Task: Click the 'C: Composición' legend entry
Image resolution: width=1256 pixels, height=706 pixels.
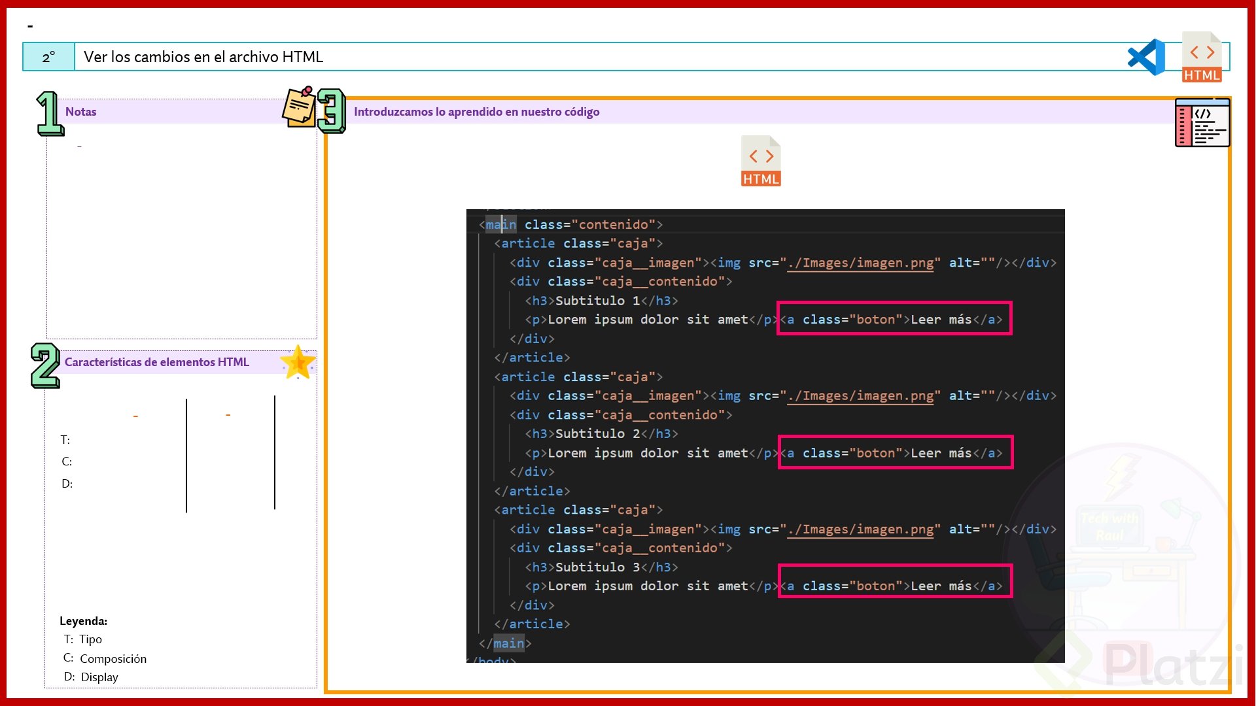Action: tap(105, 658)
